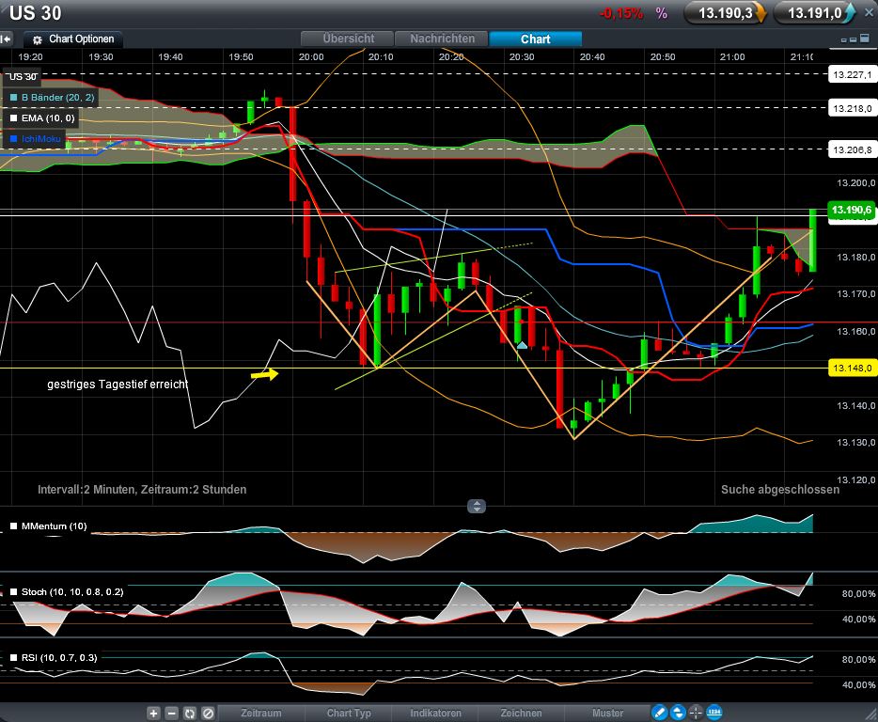
Task: Click the RSI 40,00% axis label
Action: [858, 685]
